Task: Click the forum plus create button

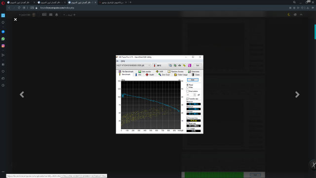Action: pos(75,15)
